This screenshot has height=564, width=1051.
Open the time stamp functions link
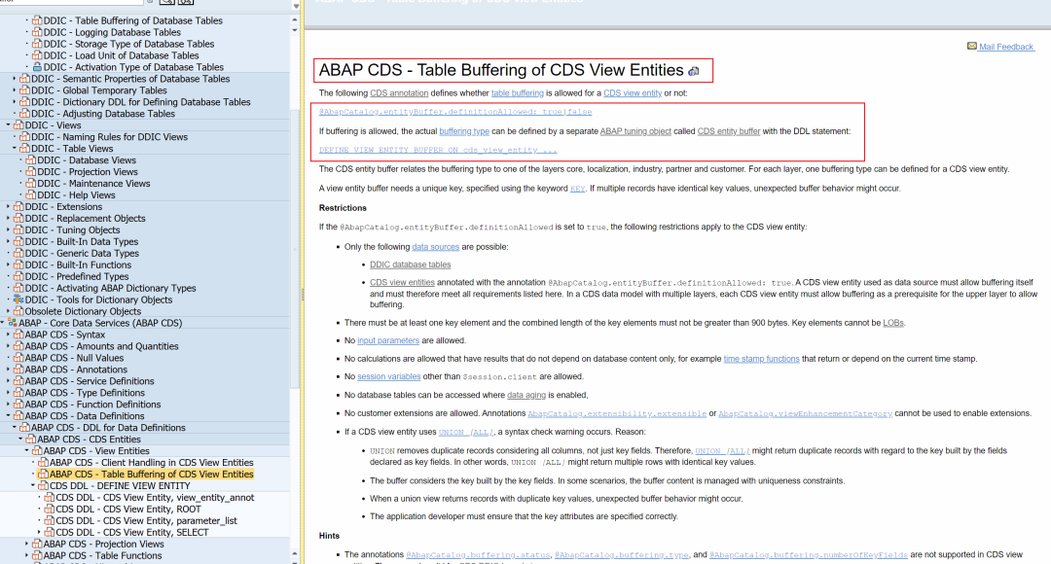[x=761, y=359]
